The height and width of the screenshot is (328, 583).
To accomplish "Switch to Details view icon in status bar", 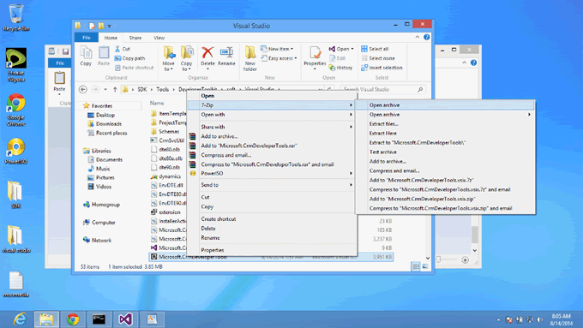I will click(416, 266).
